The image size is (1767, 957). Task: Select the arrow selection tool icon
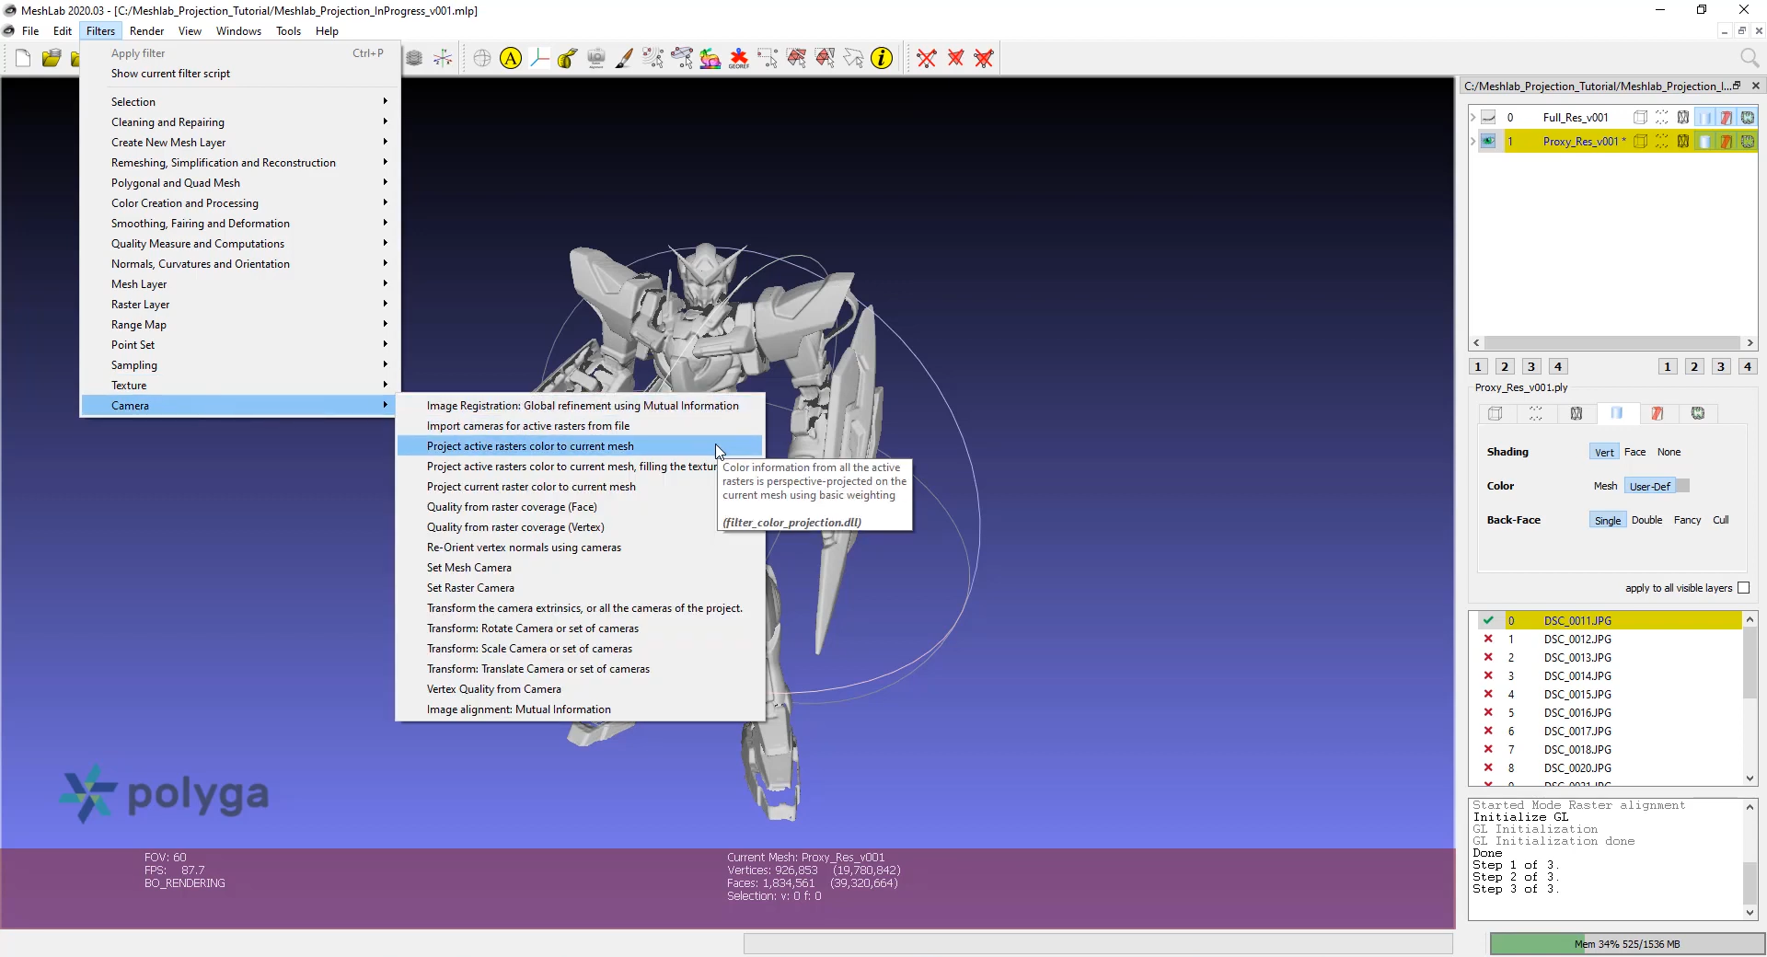[853, 59]
